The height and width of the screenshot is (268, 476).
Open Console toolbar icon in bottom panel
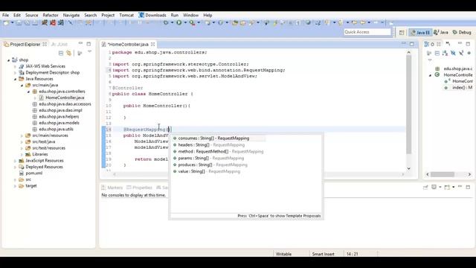point(447,187)
